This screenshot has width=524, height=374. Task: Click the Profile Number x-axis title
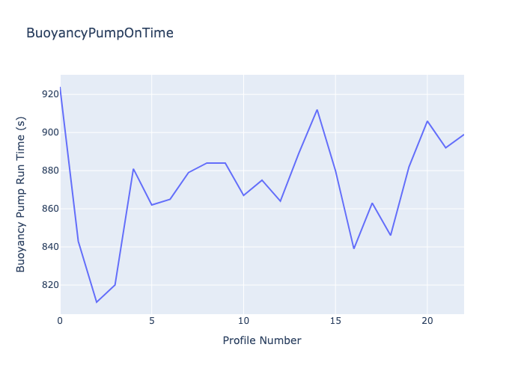[262, 340]
